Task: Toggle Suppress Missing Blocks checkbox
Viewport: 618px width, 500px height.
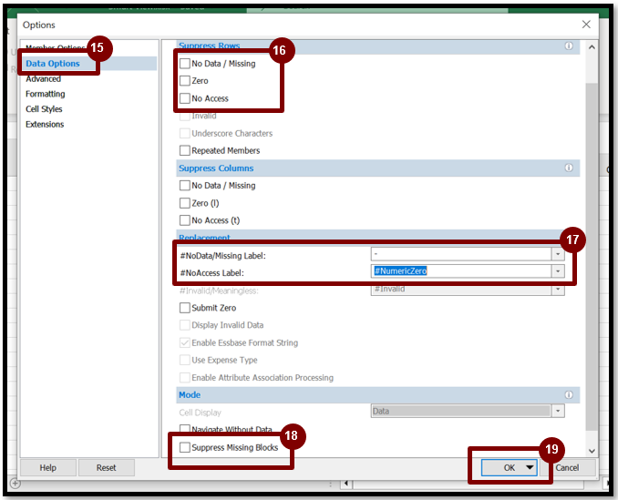Action: click(184, 447)
